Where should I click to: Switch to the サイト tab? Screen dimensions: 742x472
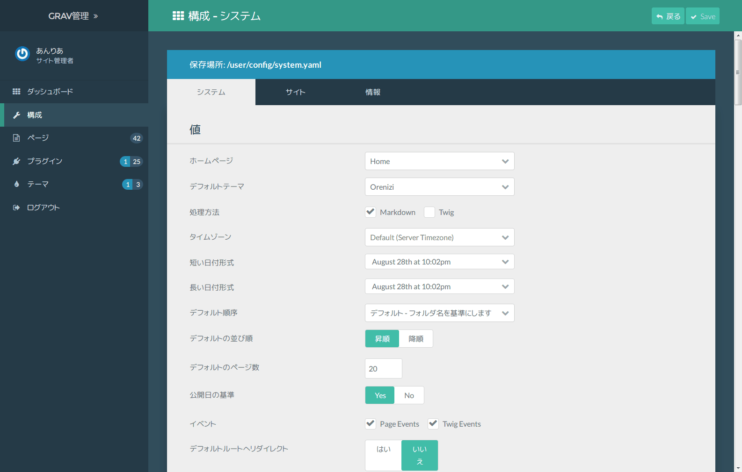295,92
